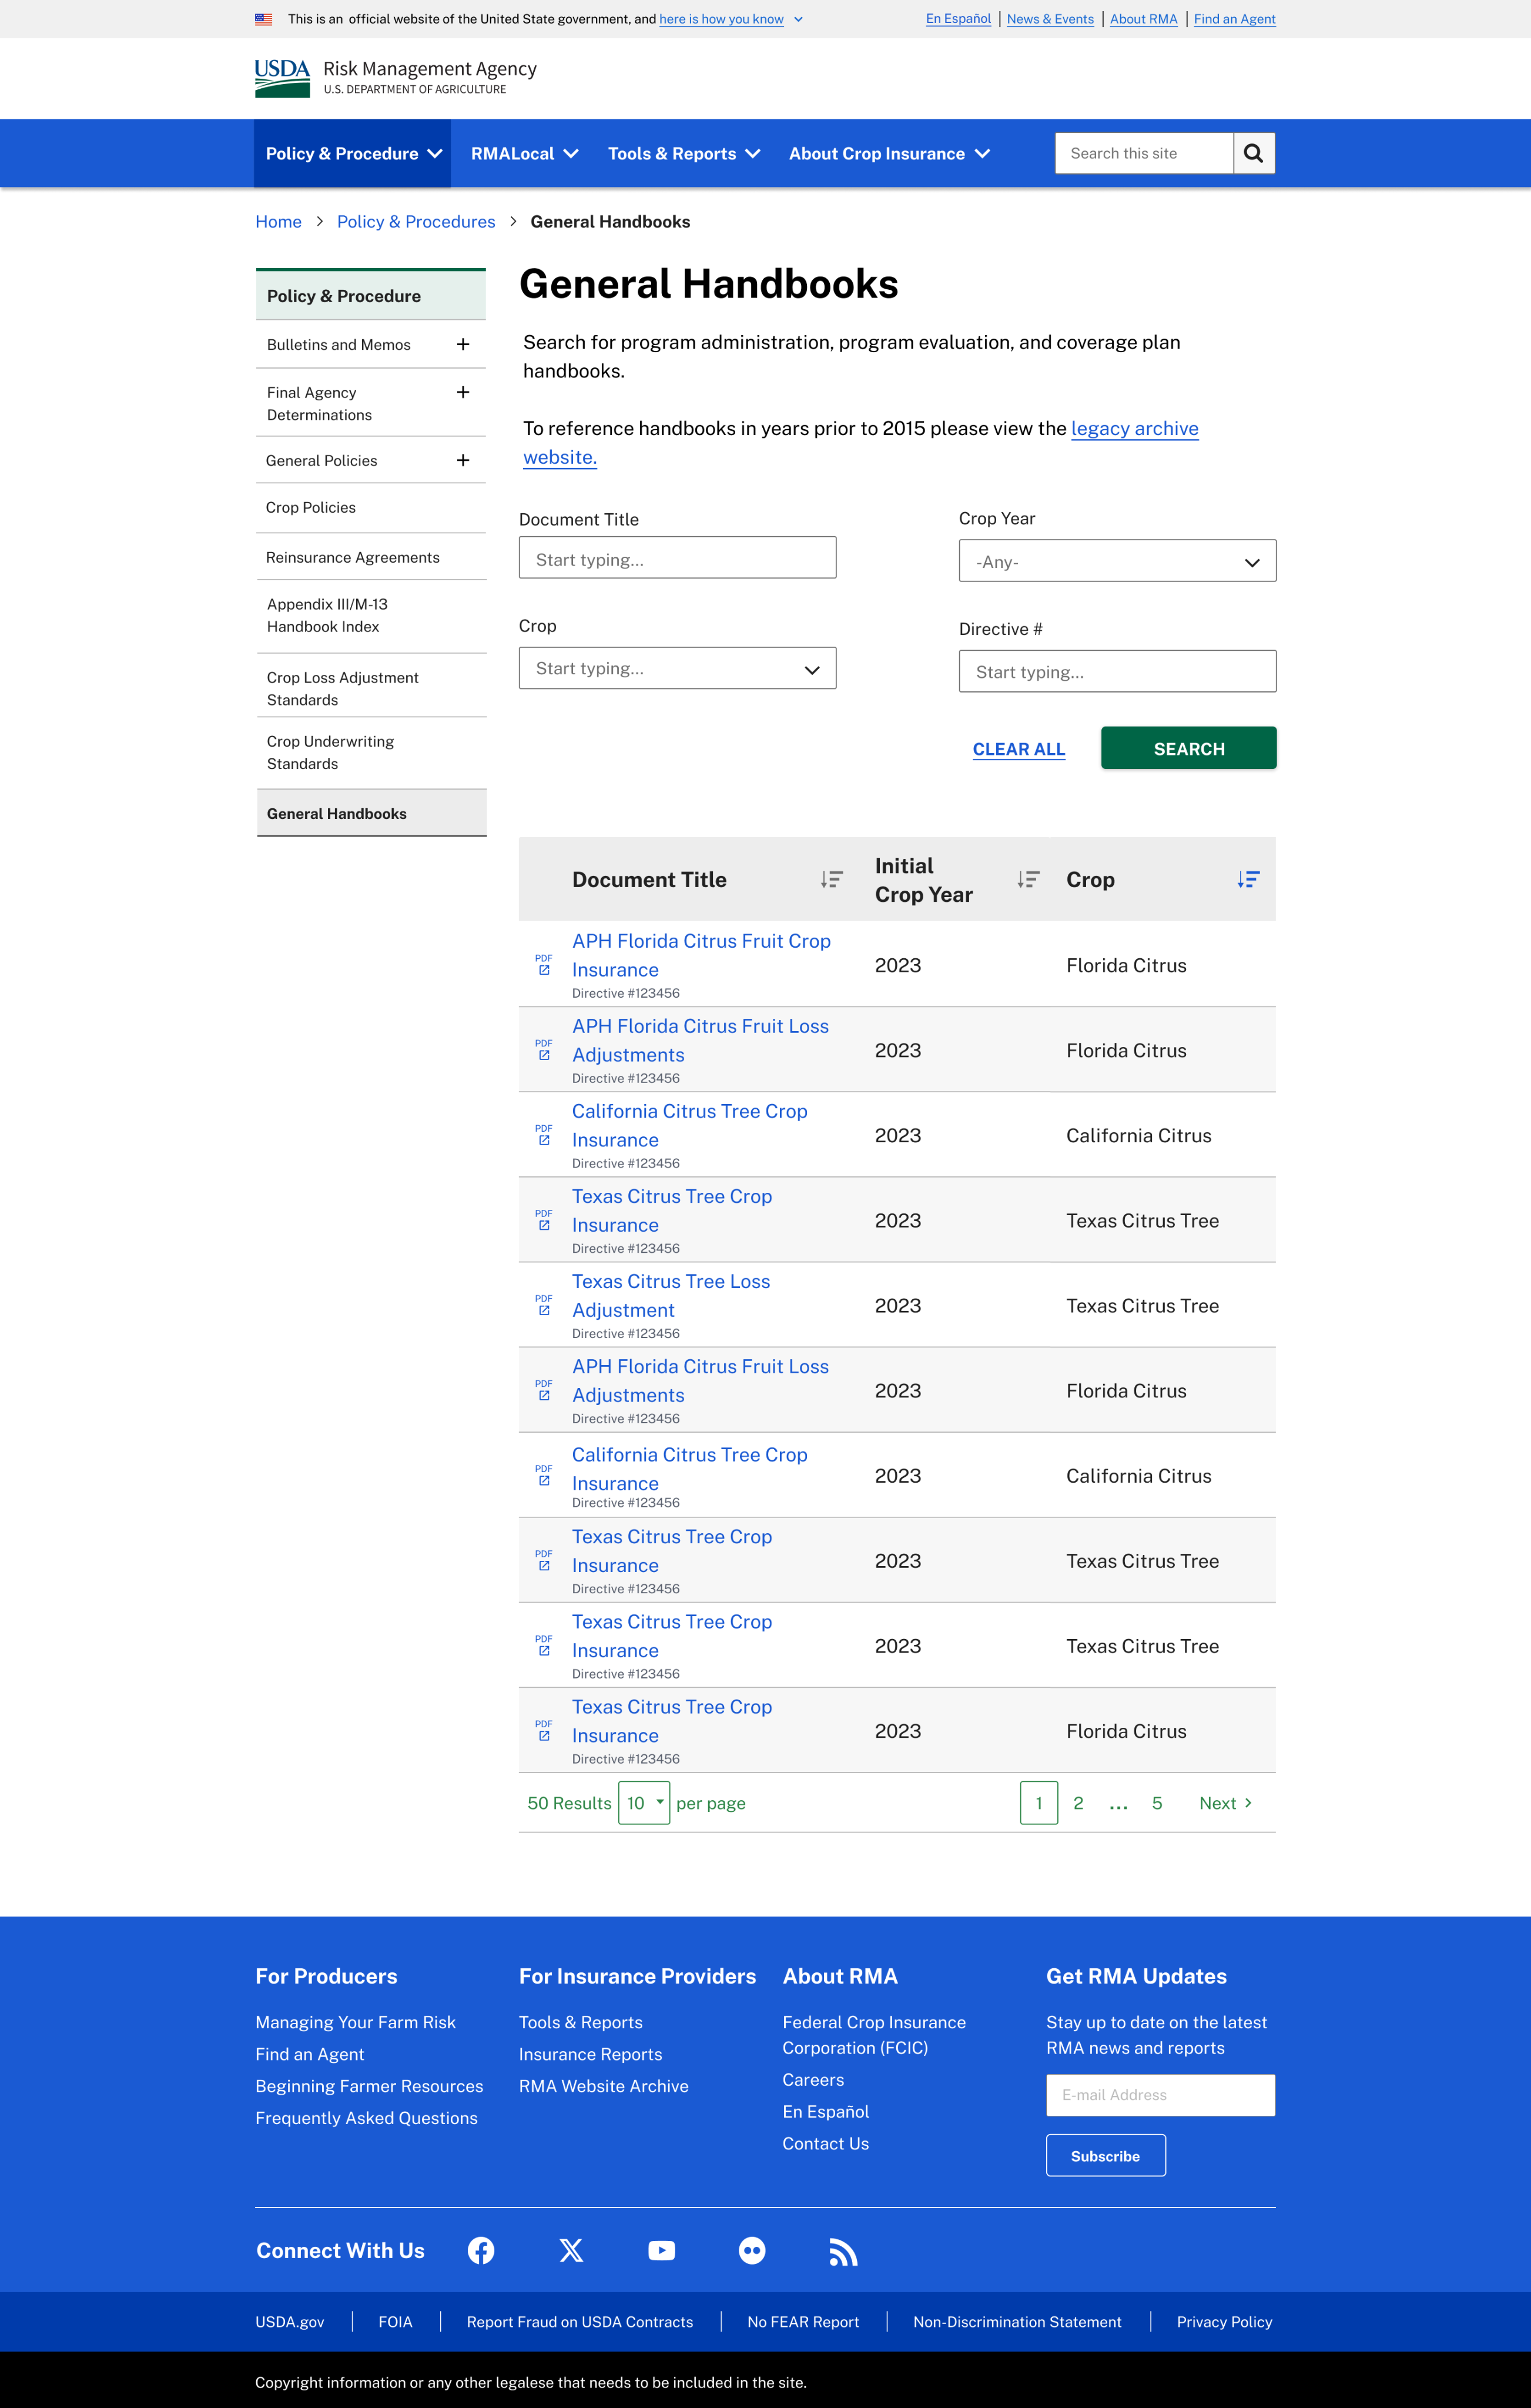Image resolution: width=1531 pixels, height=2408 pixels.
Task: Open the Crop Year dropdown
Action: pyautogui.click(x=1116, y=561)
